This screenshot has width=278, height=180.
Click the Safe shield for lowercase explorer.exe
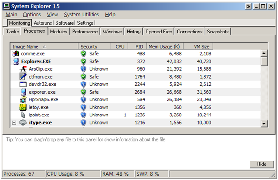(x=83, y=92)
